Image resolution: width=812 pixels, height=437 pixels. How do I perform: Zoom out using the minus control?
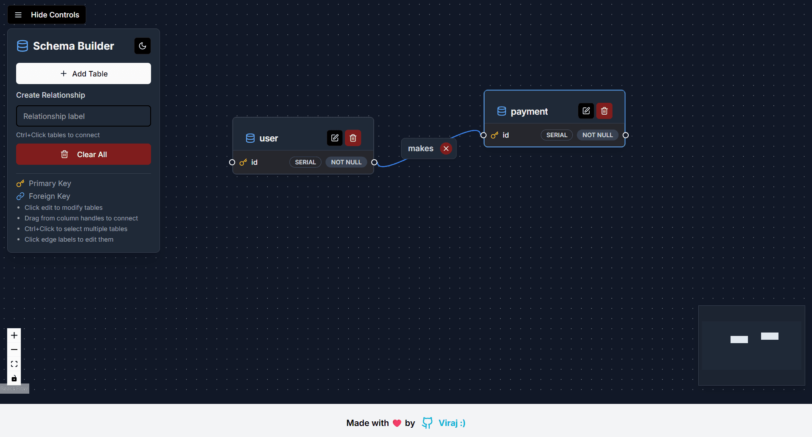coord(14,350)
